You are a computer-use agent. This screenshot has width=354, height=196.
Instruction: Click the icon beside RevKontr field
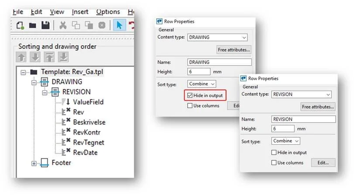[x=66, y=132]
